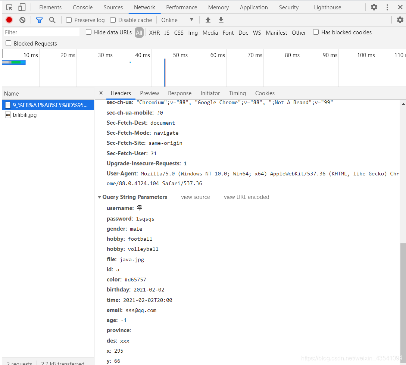The height and width of the screenshot is (365, 406).
Task: Switch to the Memory tab
Action: 218,7
